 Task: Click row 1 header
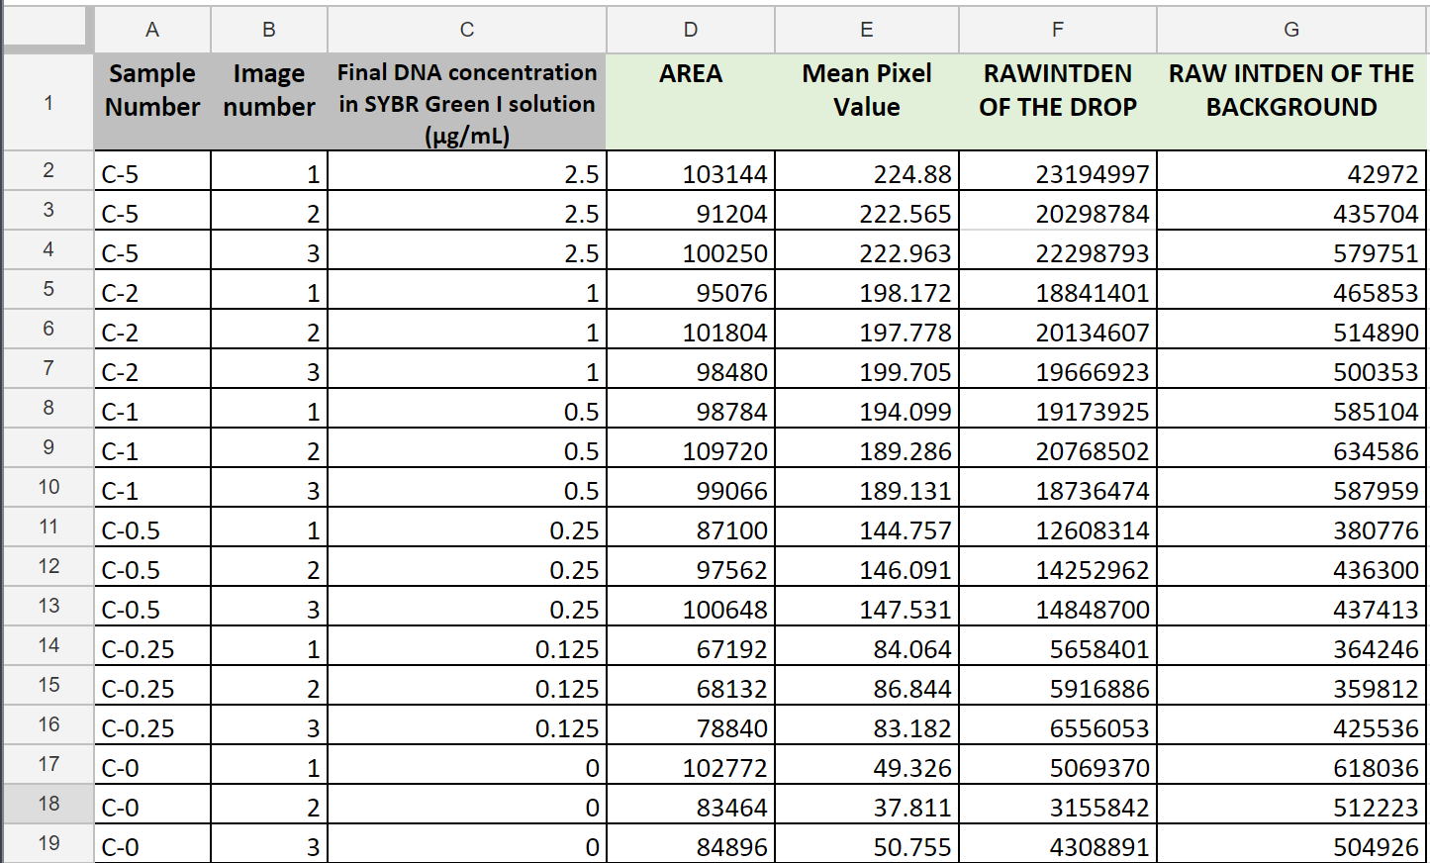click(48, 103)
